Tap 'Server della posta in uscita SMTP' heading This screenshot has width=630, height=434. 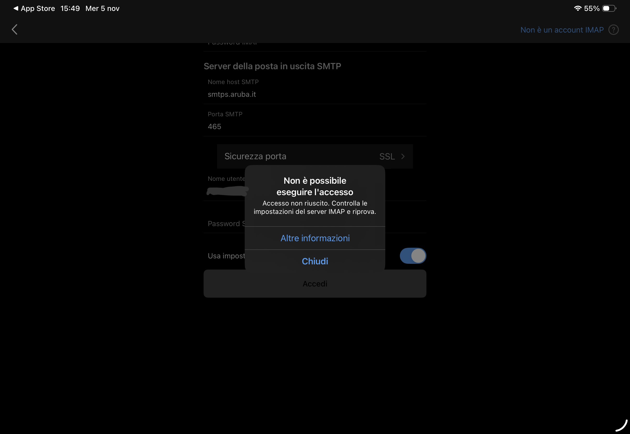272,66
